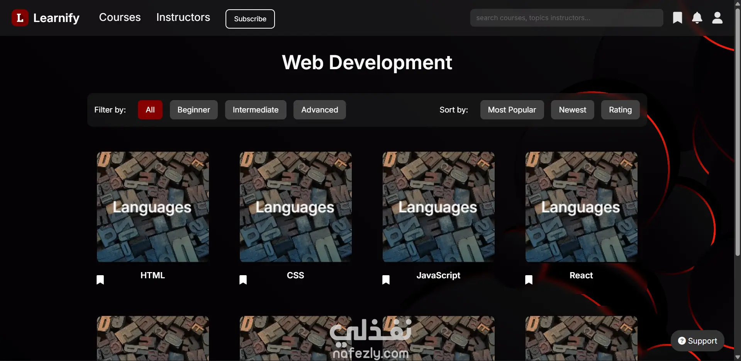This screenshot has width=741, height=361.
Task: Go to the Courses page
Action: click(x=120, y=17)
